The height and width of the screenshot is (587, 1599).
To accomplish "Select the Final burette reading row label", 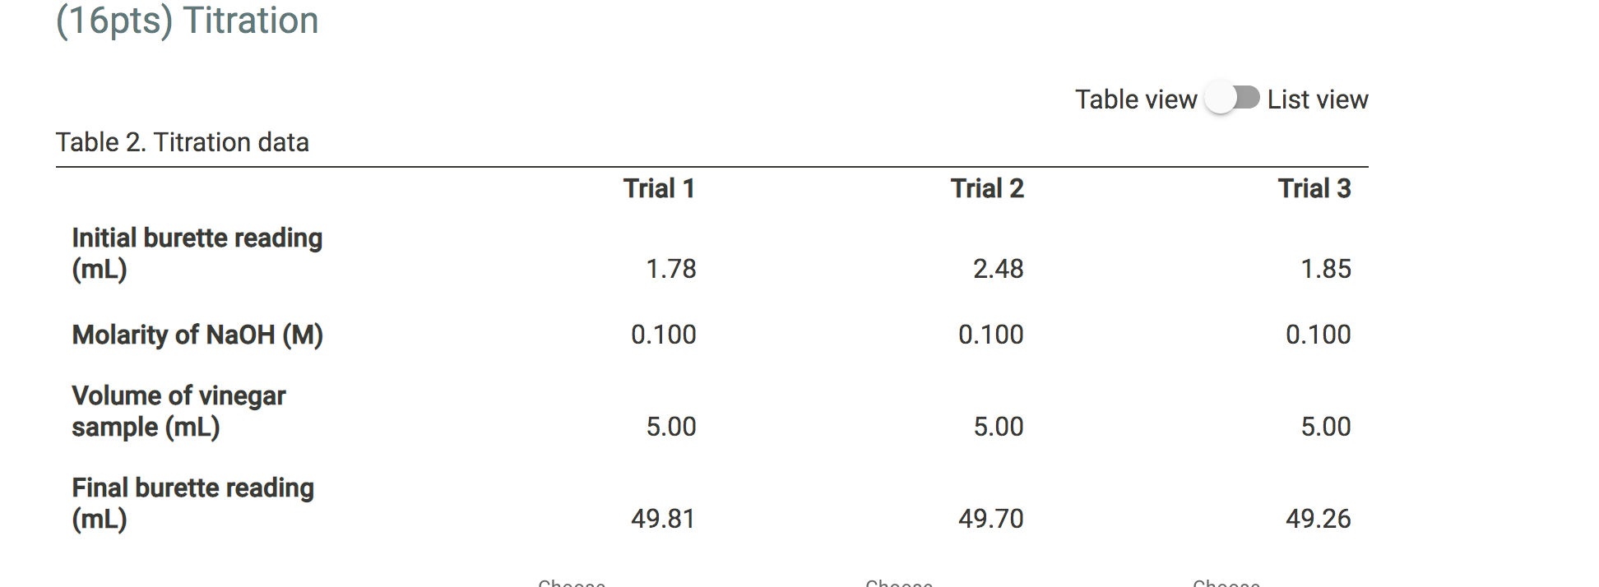I will [x=192, y=502].
